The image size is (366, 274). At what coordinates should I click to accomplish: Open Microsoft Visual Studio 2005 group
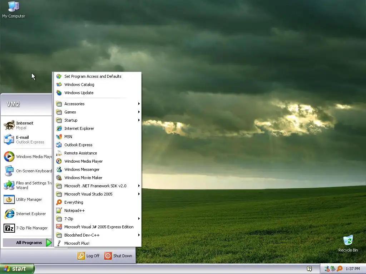(x=98, y=194)
